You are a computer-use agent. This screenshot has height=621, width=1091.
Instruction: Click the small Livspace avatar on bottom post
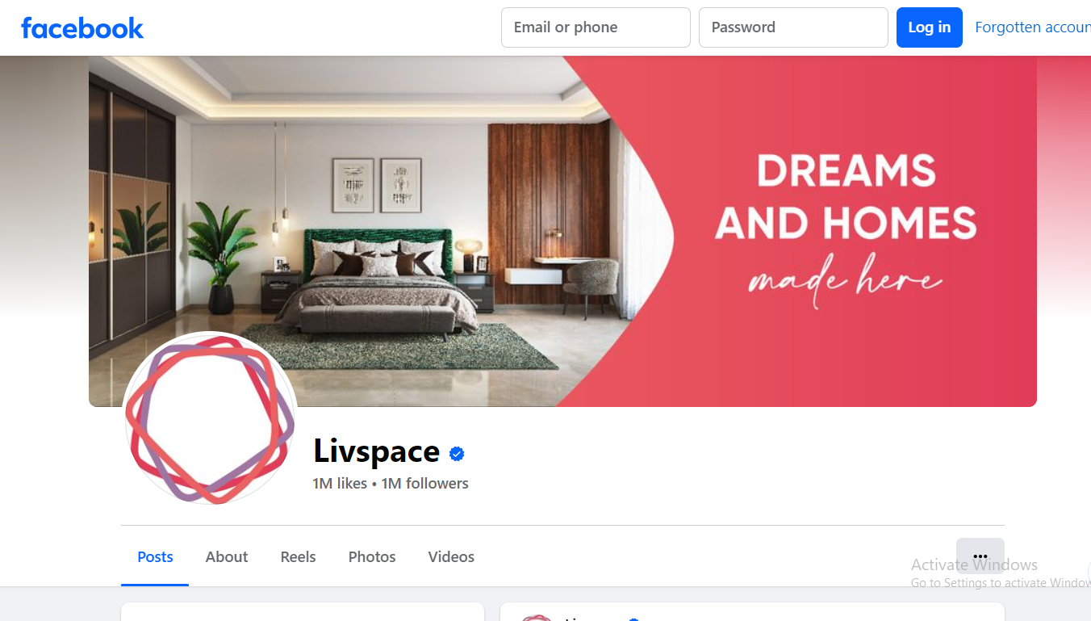point(536,618)
